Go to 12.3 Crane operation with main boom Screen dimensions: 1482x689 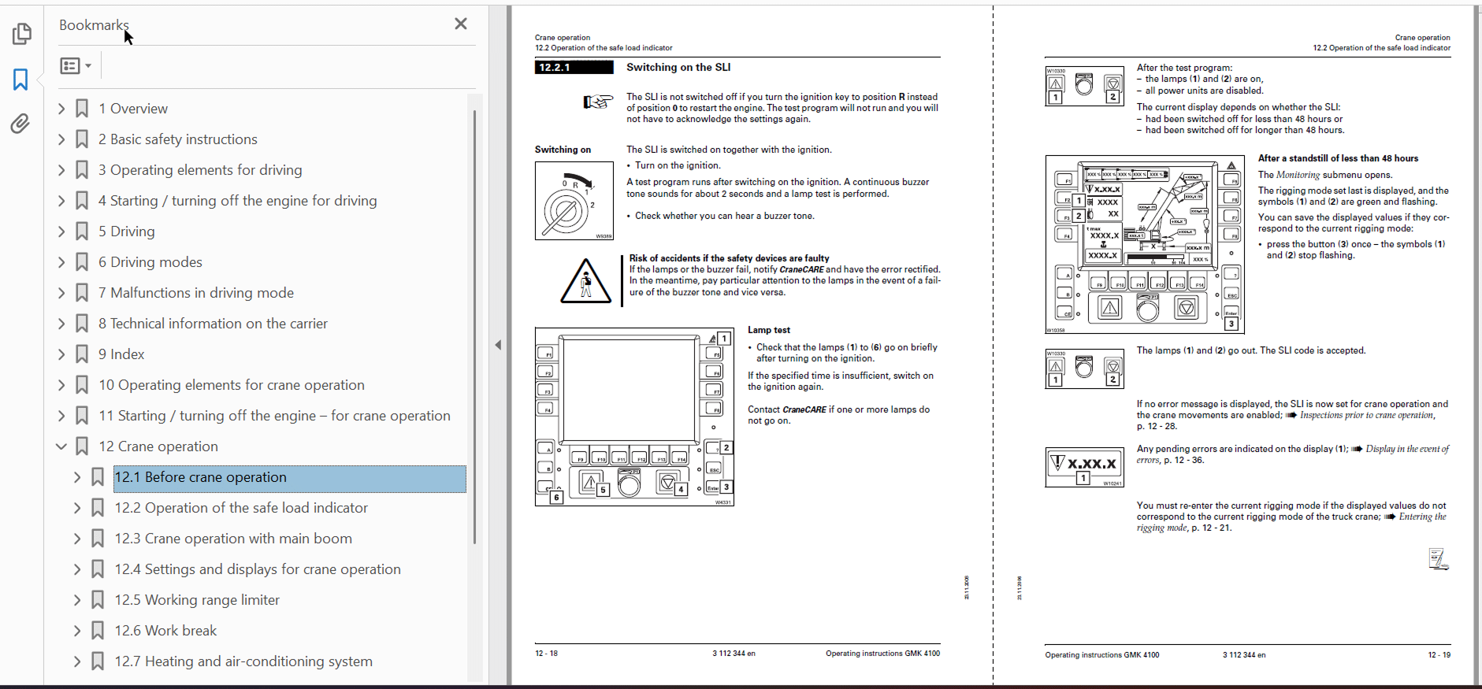(x=233, y=539)
